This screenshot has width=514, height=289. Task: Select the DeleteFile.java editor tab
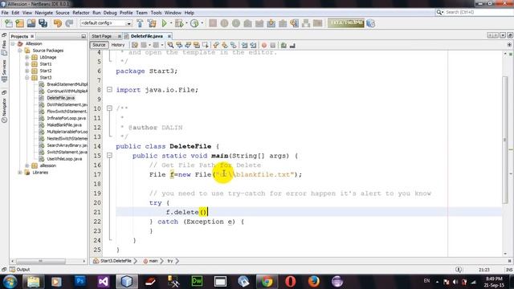[147, 36]
